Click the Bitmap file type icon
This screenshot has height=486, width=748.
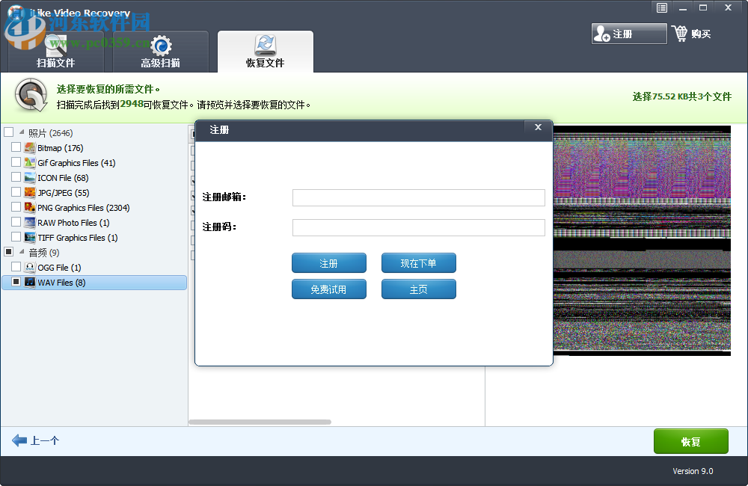coord(29,147)
